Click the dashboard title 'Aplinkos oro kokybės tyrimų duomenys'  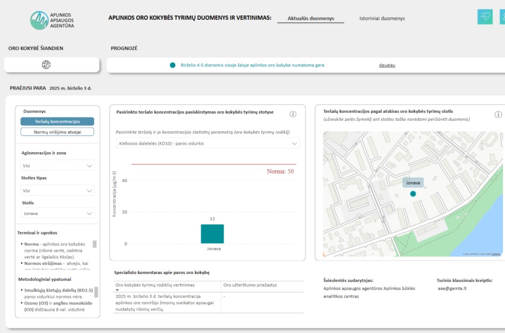[x=190, y=18]
